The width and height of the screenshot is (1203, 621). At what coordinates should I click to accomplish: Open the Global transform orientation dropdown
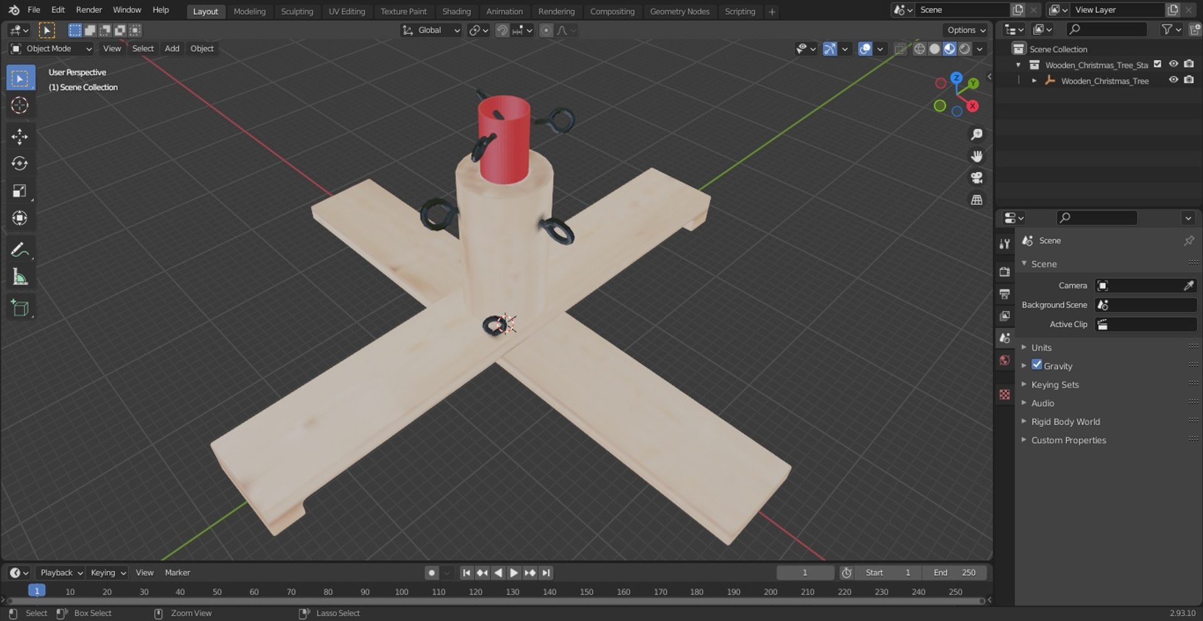pos(431,30)
